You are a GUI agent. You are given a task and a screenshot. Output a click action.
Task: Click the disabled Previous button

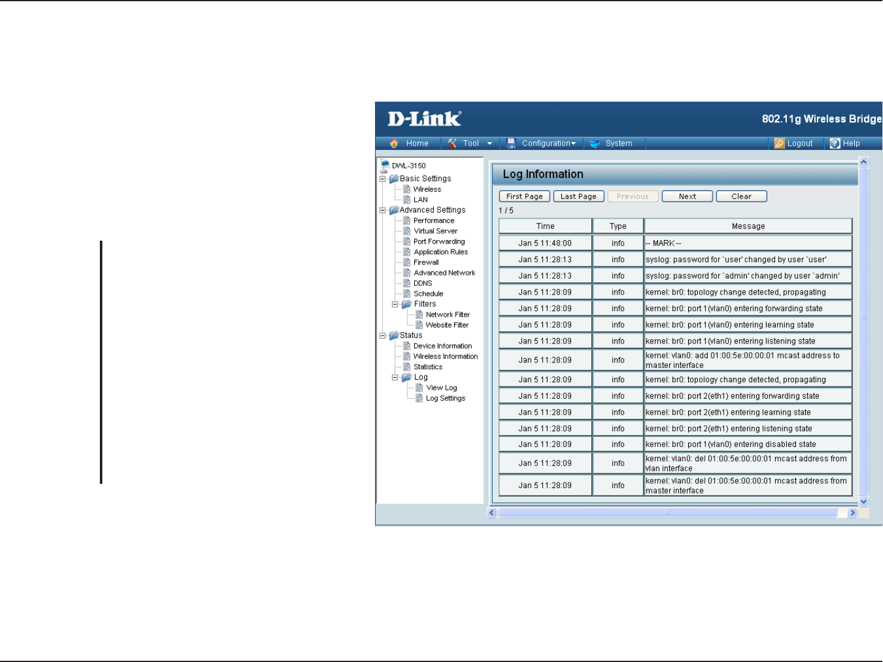(x=633, y=197)
